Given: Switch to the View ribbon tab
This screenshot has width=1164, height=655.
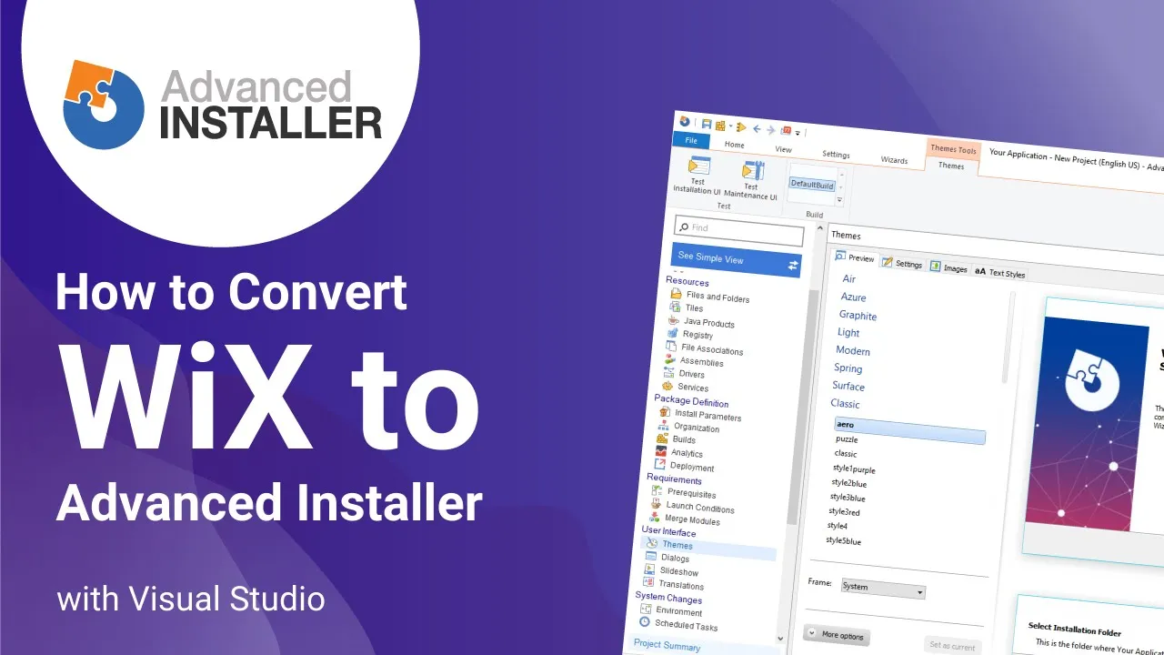Looking at the screenshot, I should pos(783,149).
